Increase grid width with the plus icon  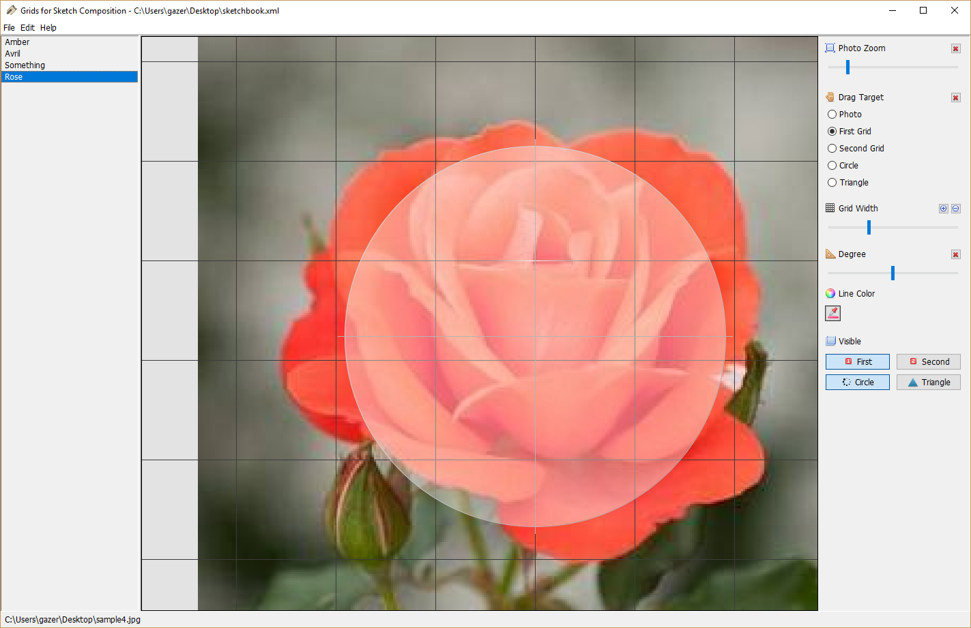[944, 209]
